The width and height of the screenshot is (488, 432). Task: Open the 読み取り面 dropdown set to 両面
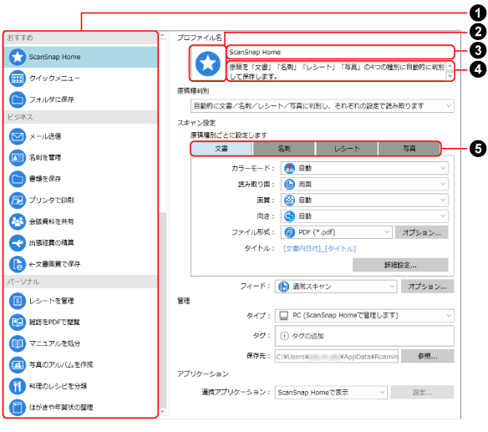coord(364,185)
